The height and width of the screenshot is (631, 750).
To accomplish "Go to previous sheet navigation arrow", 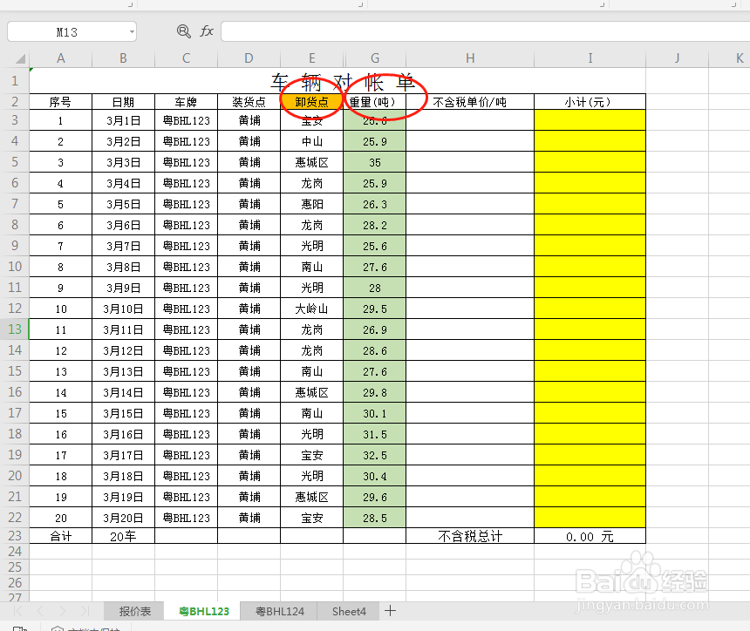I will [x=40, y=611].
